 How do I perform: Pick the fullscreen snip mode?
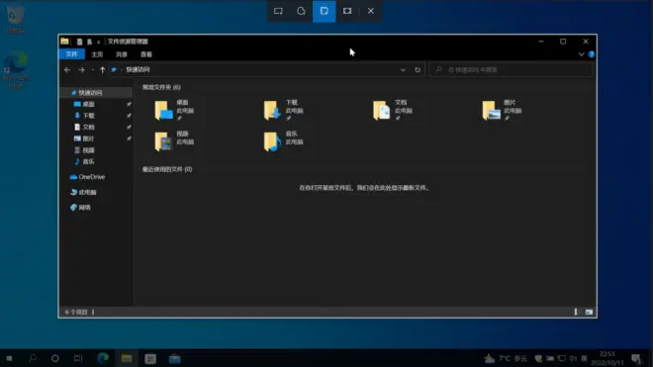[x=347, y=11]
